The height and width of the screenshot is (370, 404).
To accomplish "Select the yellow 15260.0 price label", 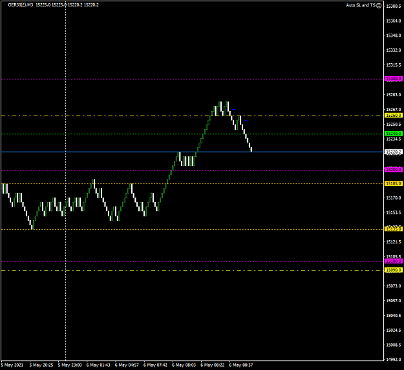I will (393, 116).
